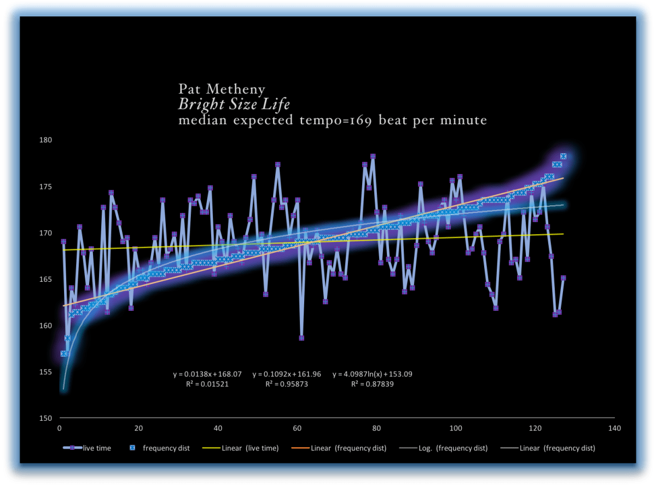Click the 140 label on the horizontal axis
Viewport: 656px width, 487px height.
614,428
